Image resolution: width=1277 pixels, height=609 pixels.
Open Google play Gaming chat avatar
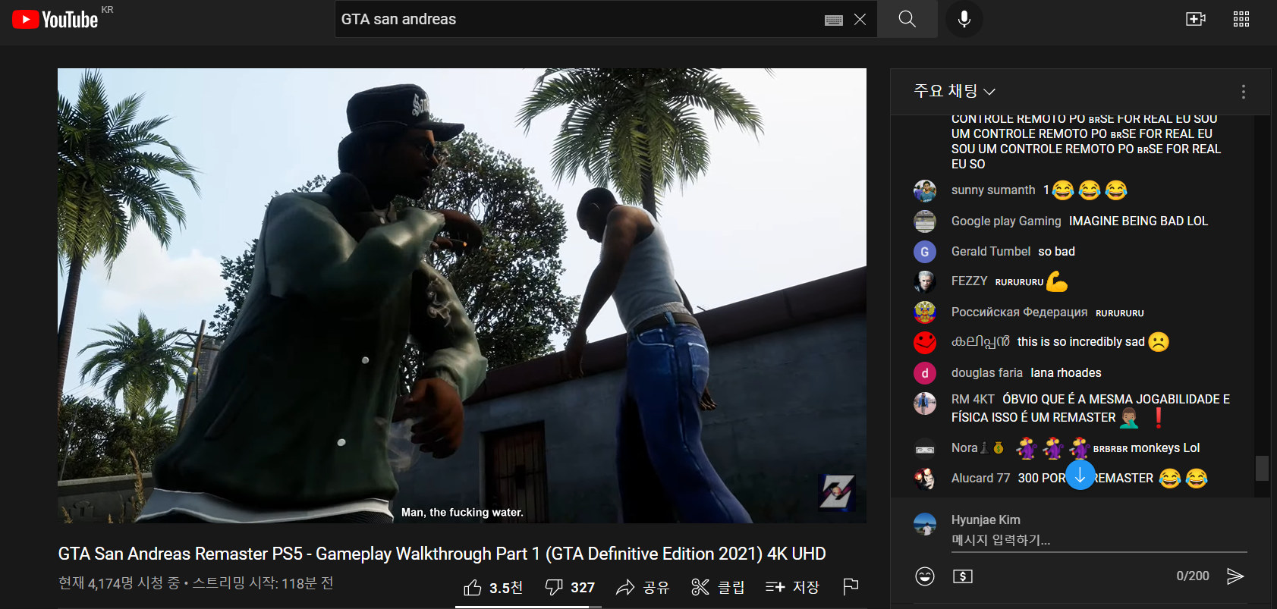[924, 221]
